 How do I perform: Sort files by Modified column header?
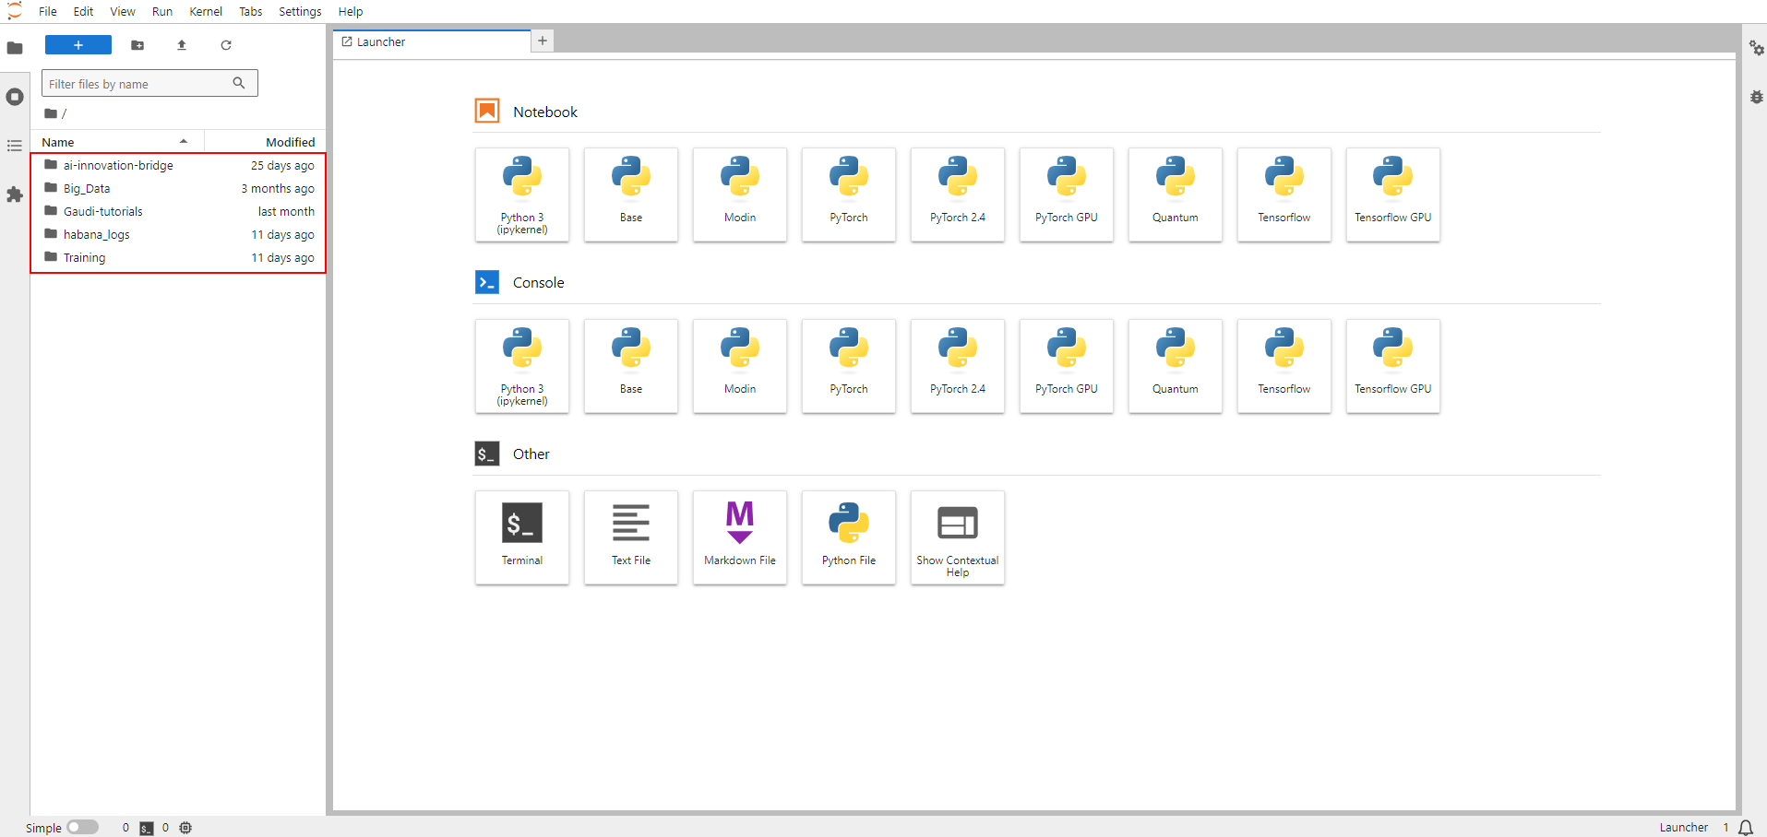click(265, 142)
